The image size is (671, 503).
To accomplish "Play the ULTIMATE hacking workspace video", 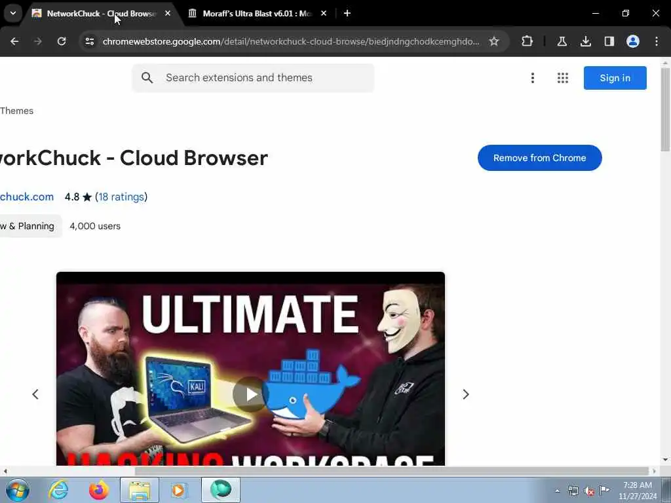I will [x=250, y=394].
